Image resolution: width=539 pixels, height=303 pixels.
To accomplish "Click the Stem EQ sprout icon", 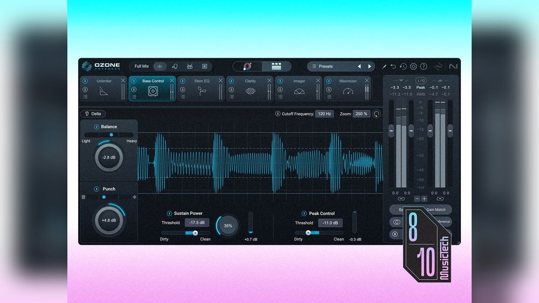I will [x=202, y=91].
